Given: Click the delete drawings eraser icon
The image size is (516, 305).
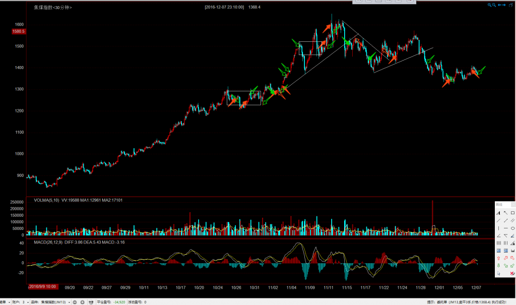Looking at the screenshot, I should [512, 273].
